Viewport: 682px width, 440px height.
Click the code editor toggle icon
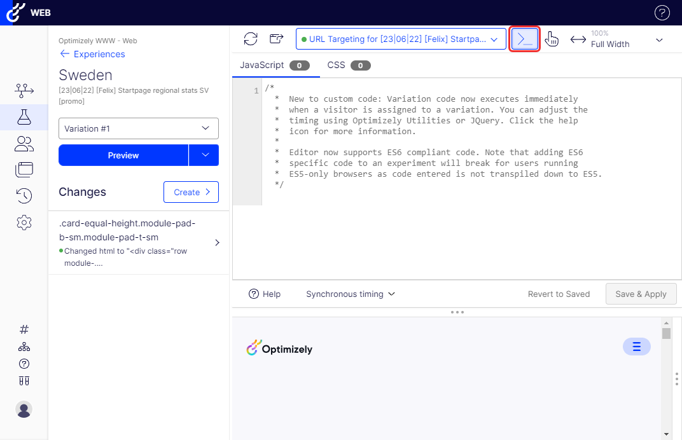525,39
